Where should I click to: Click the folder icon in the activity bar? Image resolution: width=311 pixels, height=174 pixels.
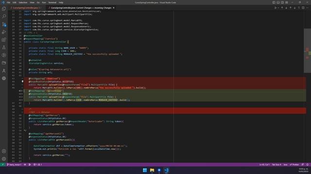[4, 63]
